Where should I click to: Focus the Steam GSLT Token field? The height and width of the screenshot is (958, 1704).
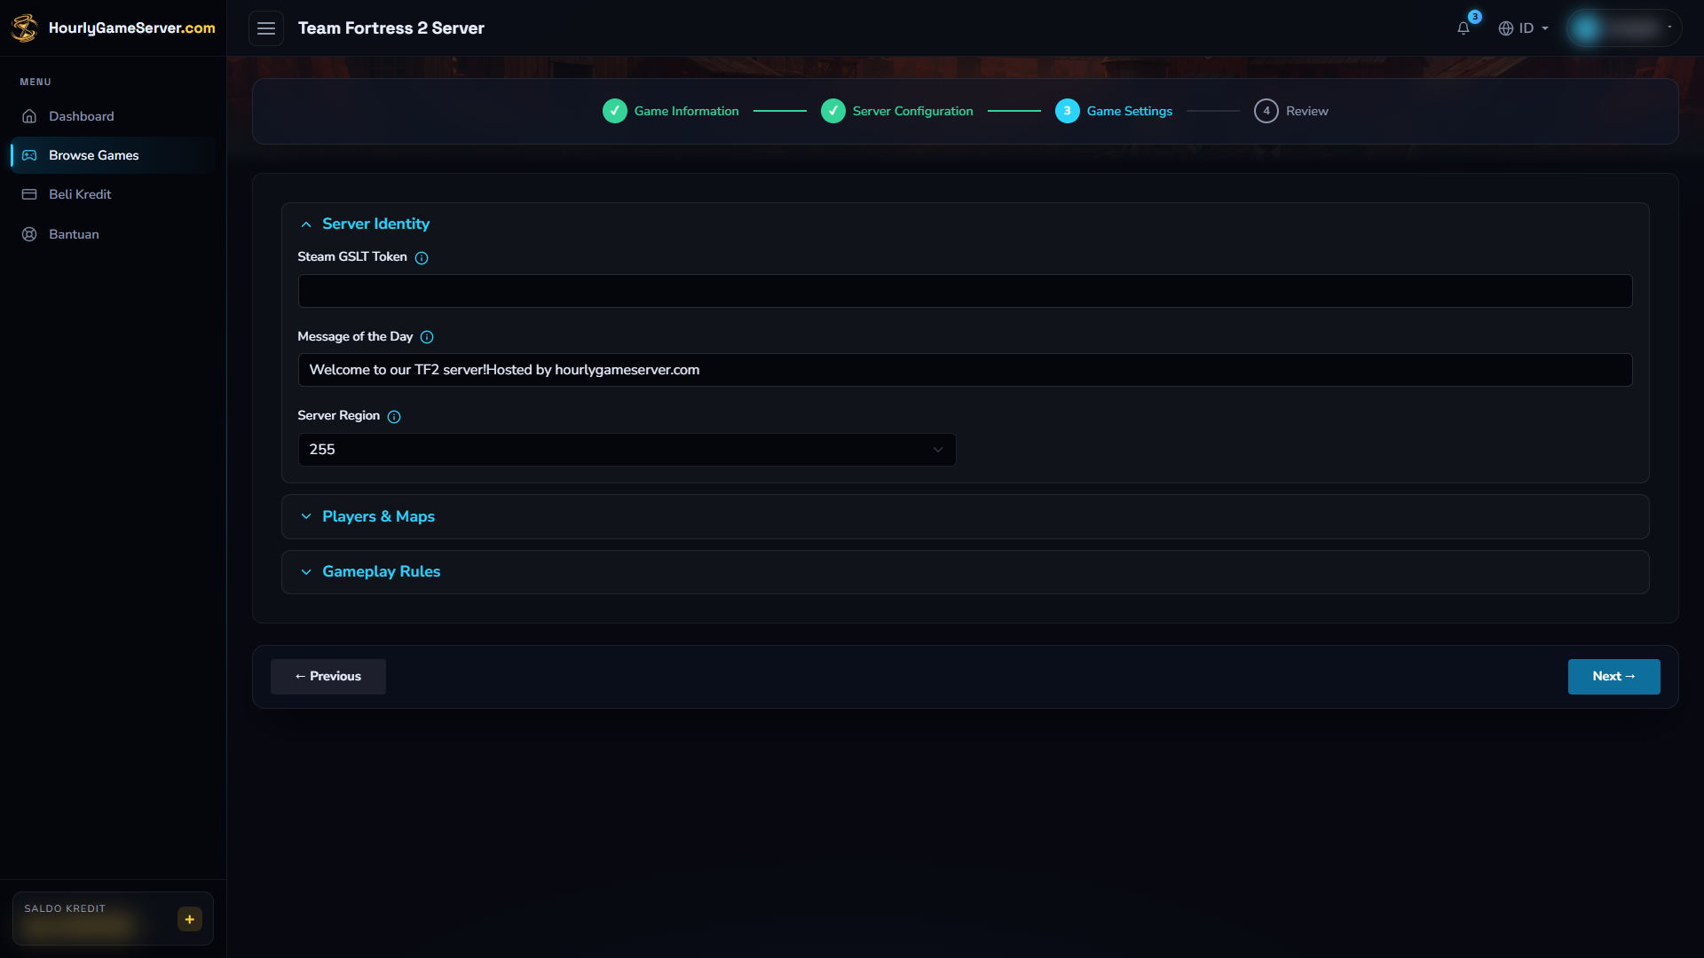965,291
